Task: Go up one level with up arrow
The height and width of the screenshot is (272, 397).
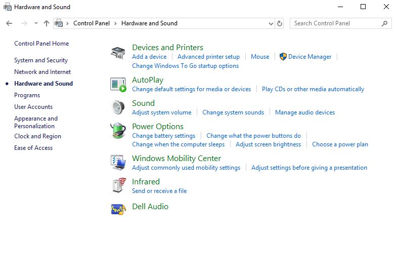Action: click(x=47, y=23)
